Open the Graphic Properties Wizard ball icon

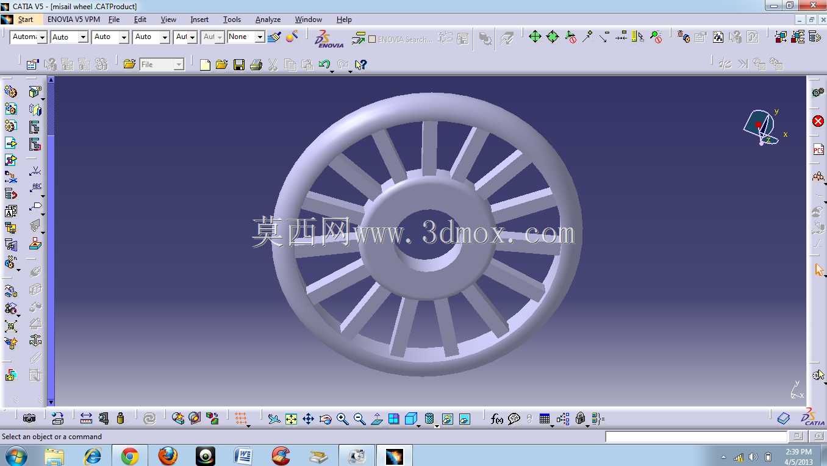tap(292, 37)
